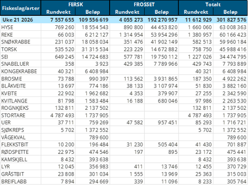Click KVEITE frozen weight 4 353
This screenshot has width=248, height=185.
(x=136, y=93)
